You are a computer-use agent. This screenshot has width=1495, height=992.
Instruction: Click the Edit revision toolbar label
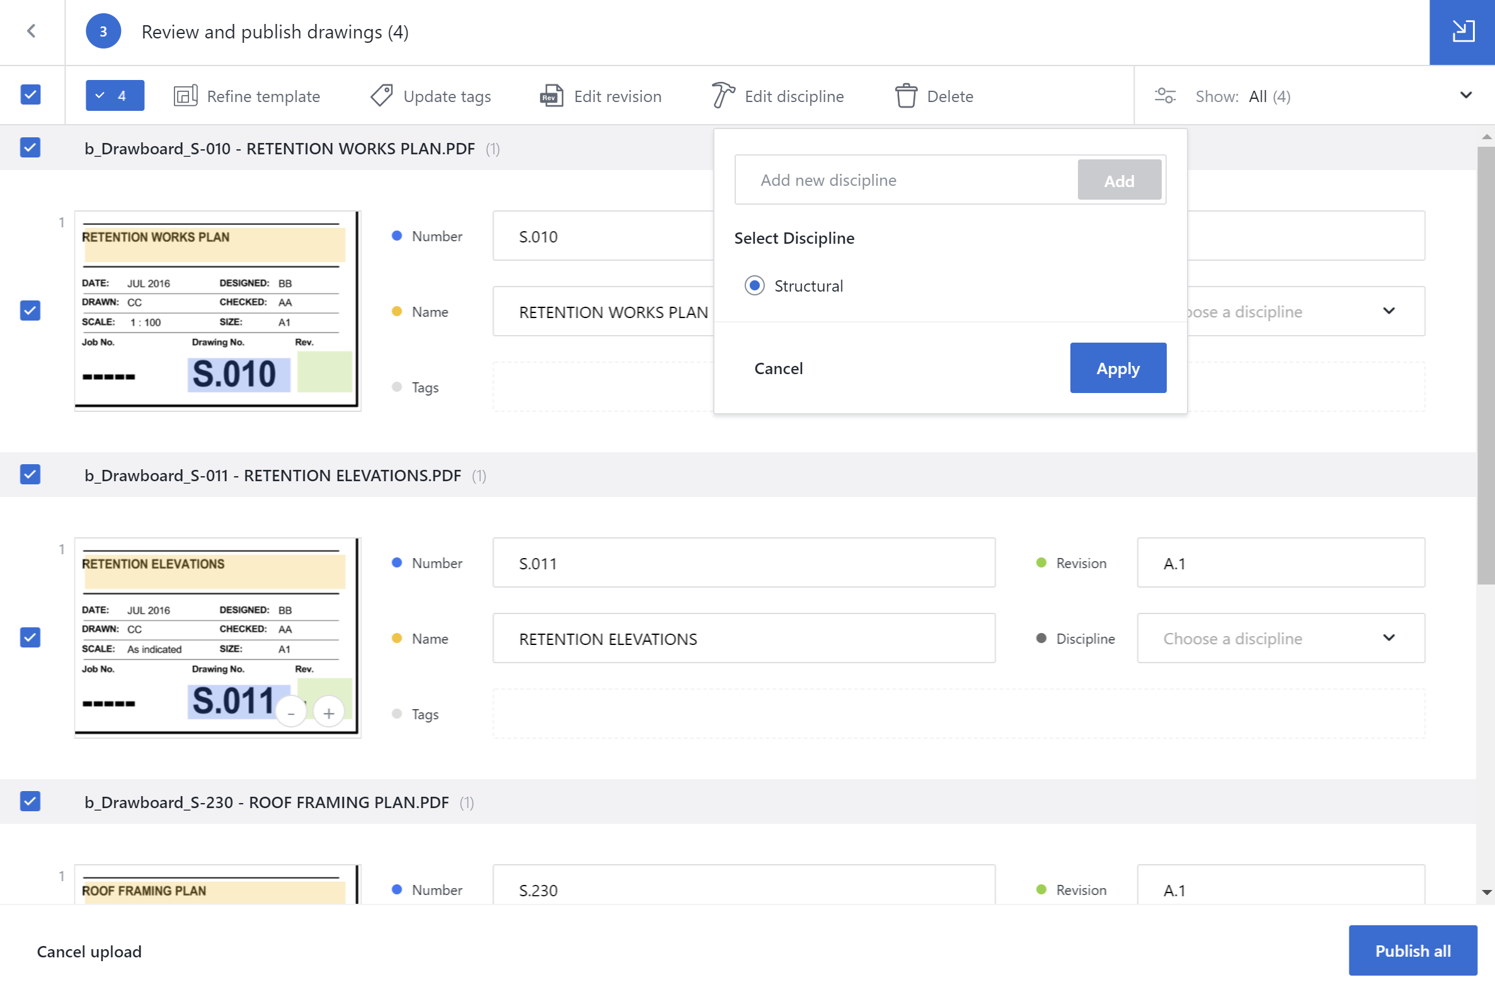point(617,96)
